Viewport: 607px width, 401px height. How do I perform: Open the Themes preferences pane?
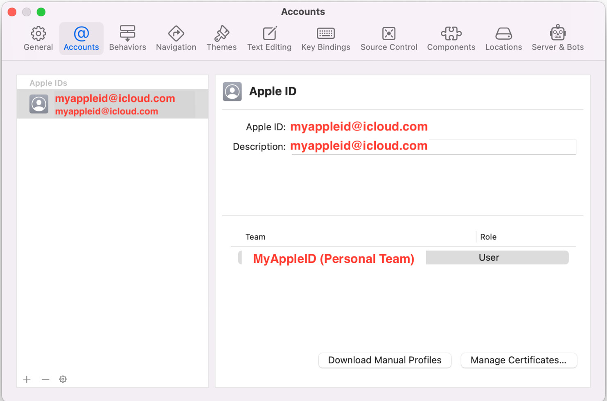(221, 38)
